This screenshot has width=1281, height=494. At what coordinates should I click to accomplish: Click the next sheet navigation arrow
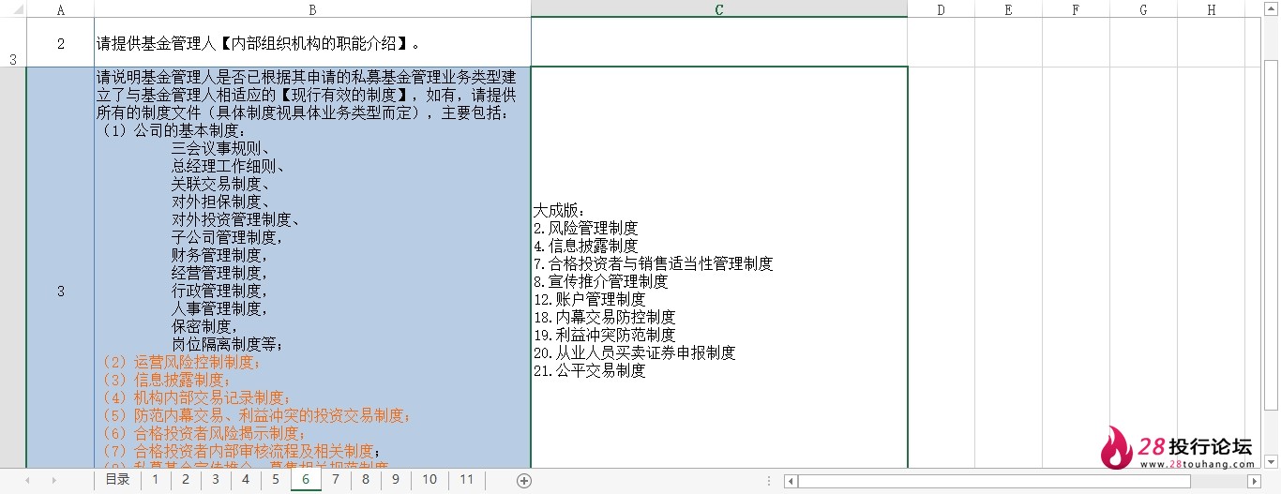point(53,480)
